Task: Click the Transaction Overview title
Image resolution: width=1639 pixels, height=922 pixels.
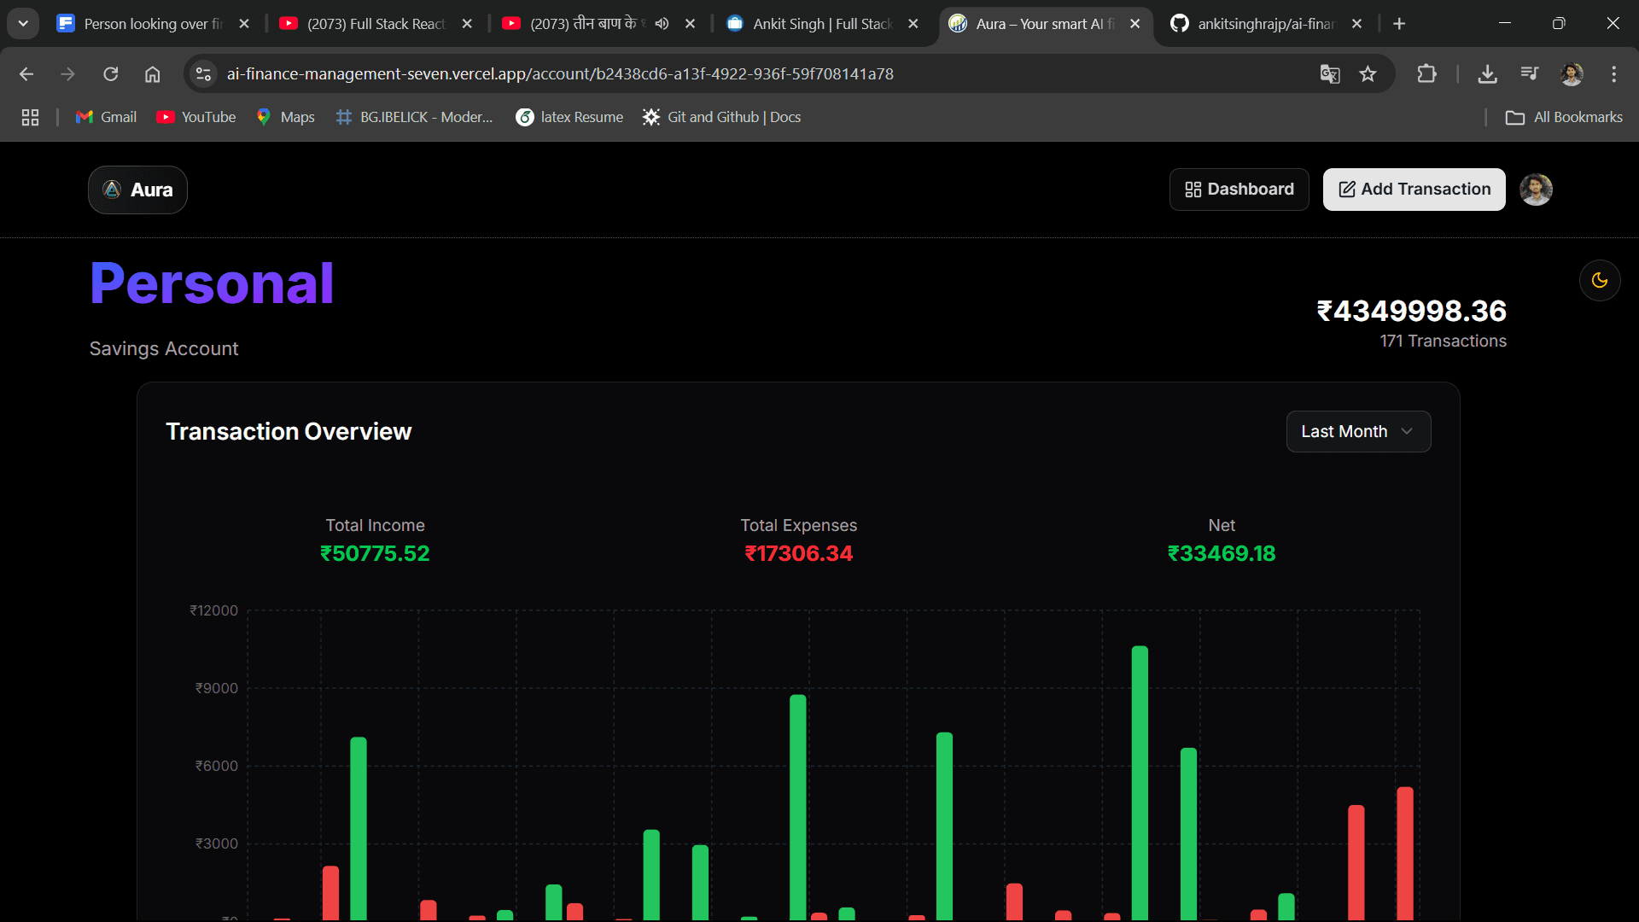Action: 289,432
